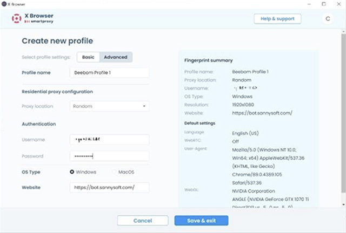Edit the Website URL field
The height and width of the screenshot is (233, 346).
(x=109, y=187)
